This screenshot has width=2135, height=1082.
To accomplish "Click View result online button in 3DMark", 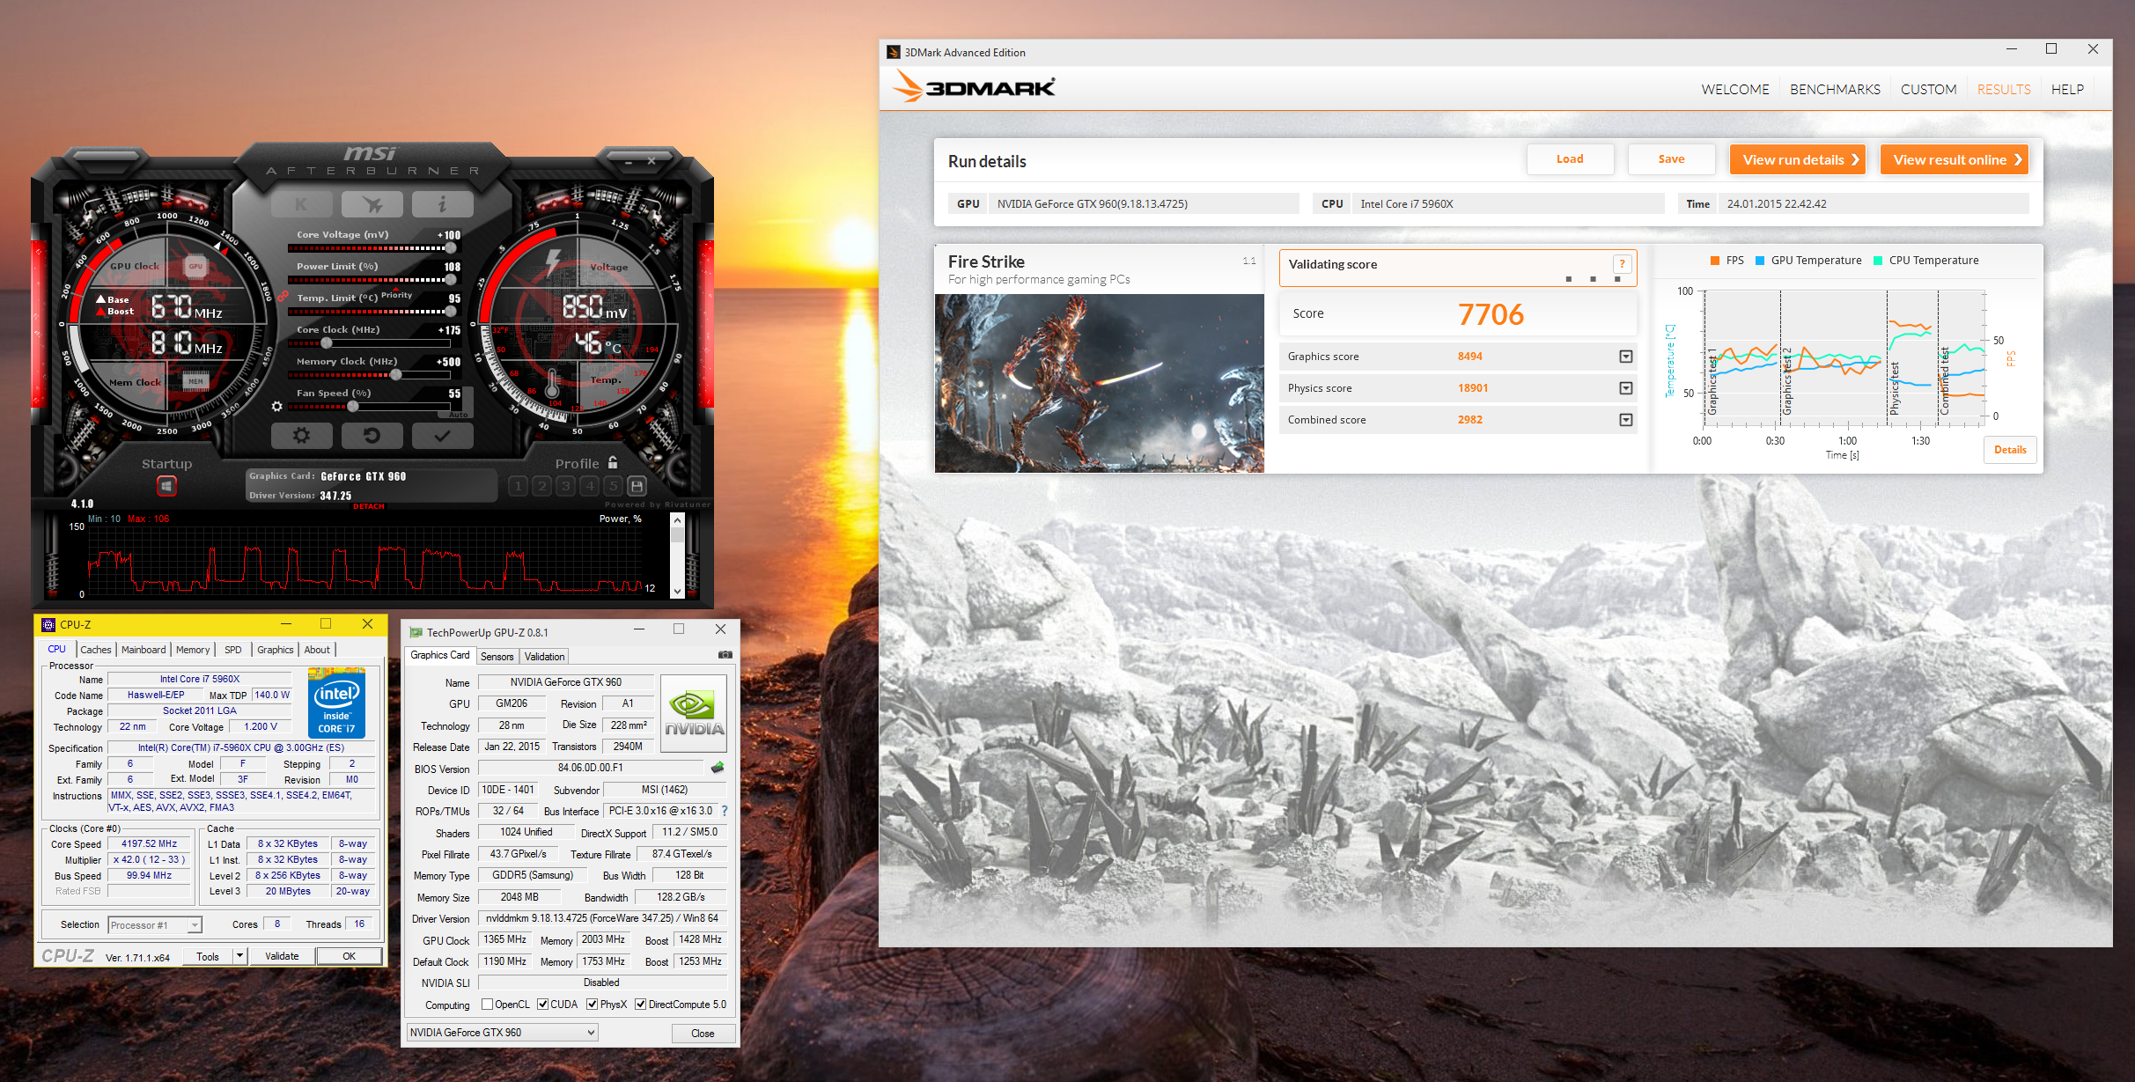I will click(1955, 159).
